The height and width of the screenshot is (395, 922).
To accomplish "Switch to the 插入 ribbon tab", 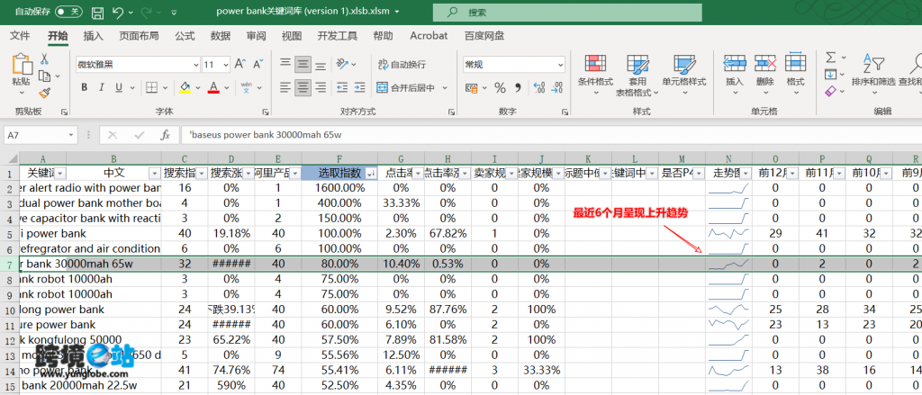I will click(94, 36).
